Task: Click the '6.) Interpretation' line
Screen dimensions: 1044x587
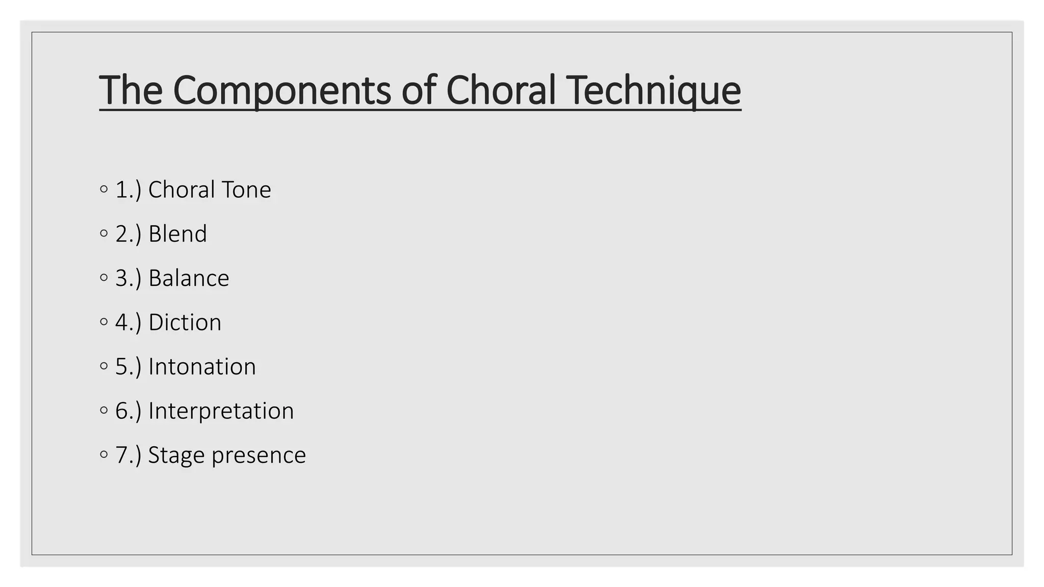Action: click(x=204, y=411)
